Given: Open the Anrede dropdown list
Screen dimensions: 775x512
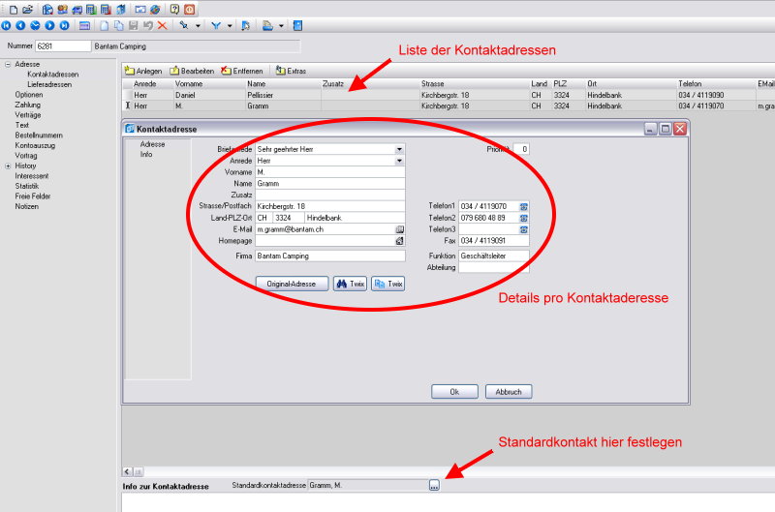Looking at the screenshot, I should (399, 161).
